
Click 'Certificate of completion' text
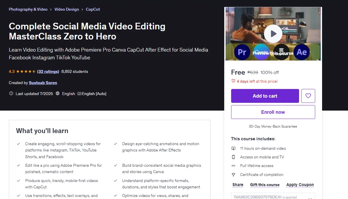[262, 175]
